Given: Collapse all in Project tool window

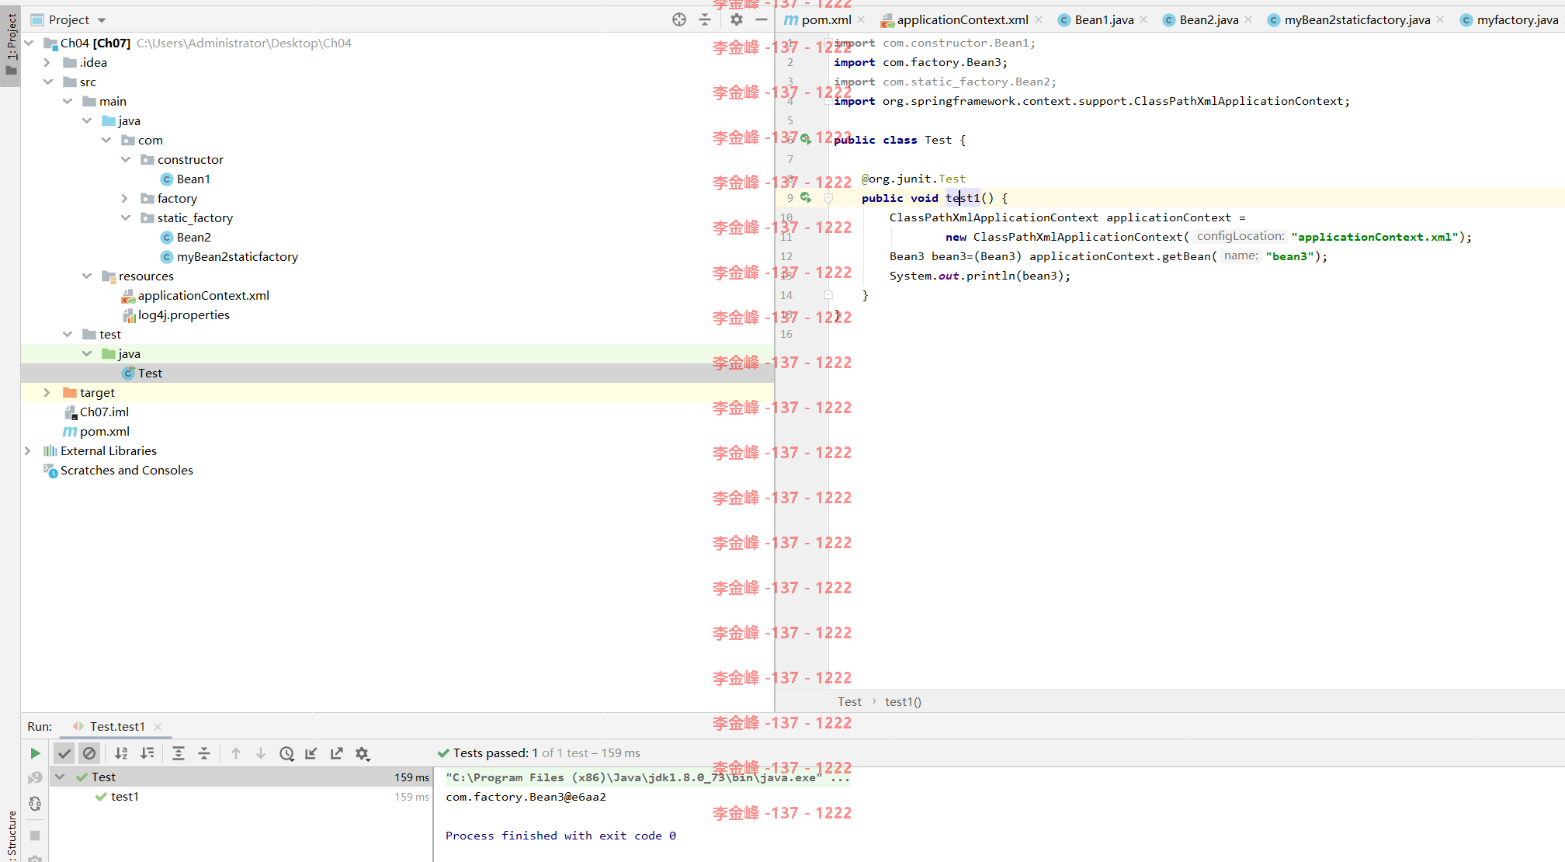Looking at the screenshot, I should pos(705,19).
